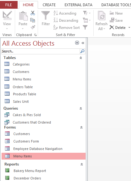The image size is (131, 181).
Task: Click the Toggle Filter funnel icon
Action: (85, 27)
